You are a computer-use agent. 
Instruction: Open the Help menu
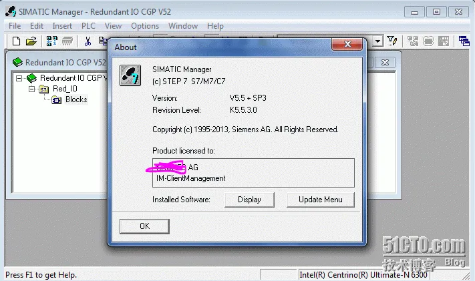(215, 26)
